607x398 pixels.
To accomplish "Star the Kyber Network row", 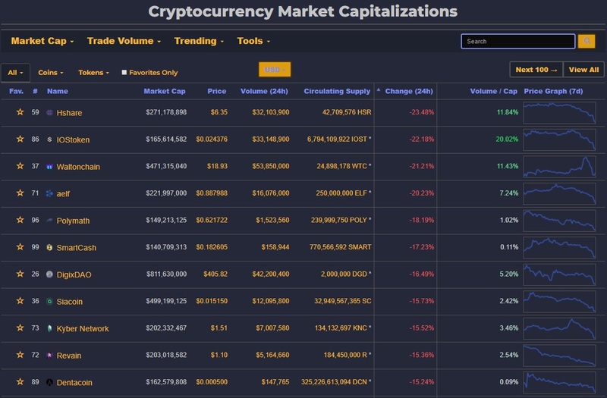I will 20,327.
